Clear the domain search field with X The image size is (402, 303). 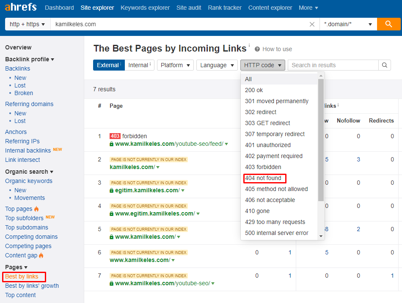312,25
